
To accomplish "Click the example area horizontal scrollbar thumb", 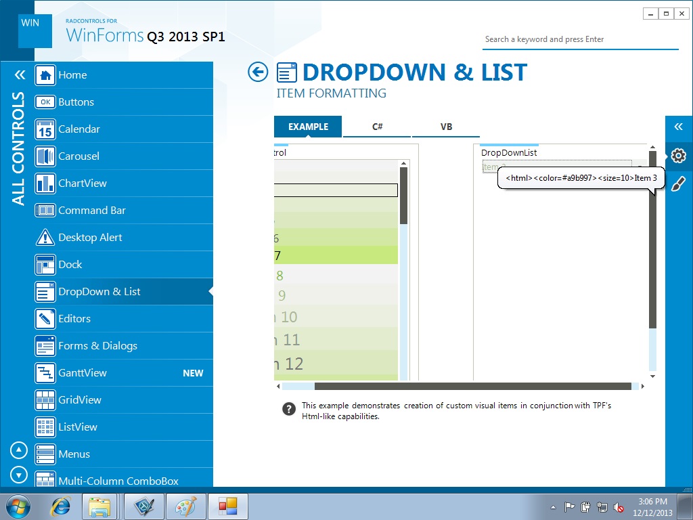I will click(473, 387).
